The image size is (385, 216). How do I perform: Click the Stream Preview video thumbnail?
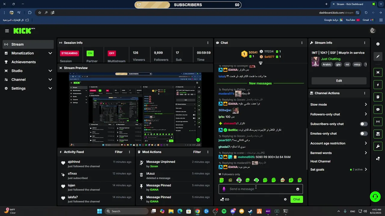135,109
